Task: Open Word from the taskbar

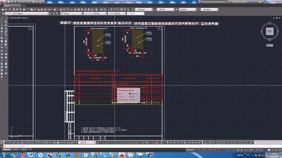Action: 31,155
